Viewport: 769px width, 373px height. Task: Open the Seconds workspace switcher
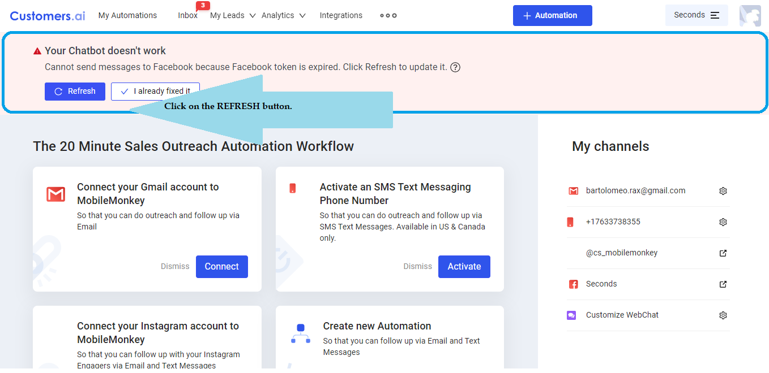(697, 15)
